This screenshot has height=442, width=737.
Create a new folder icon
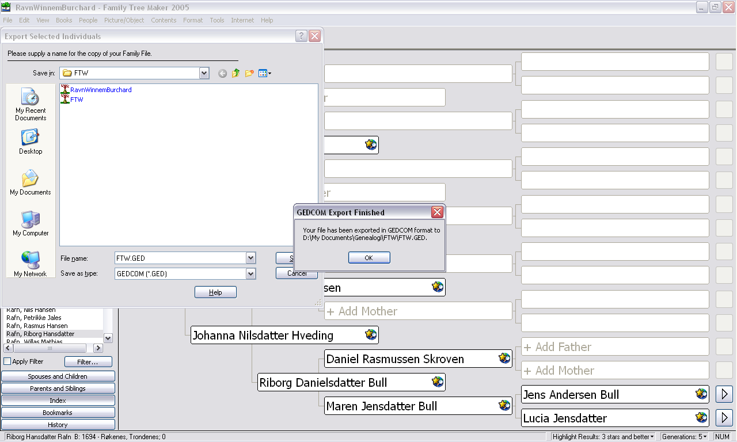point(249,73)
